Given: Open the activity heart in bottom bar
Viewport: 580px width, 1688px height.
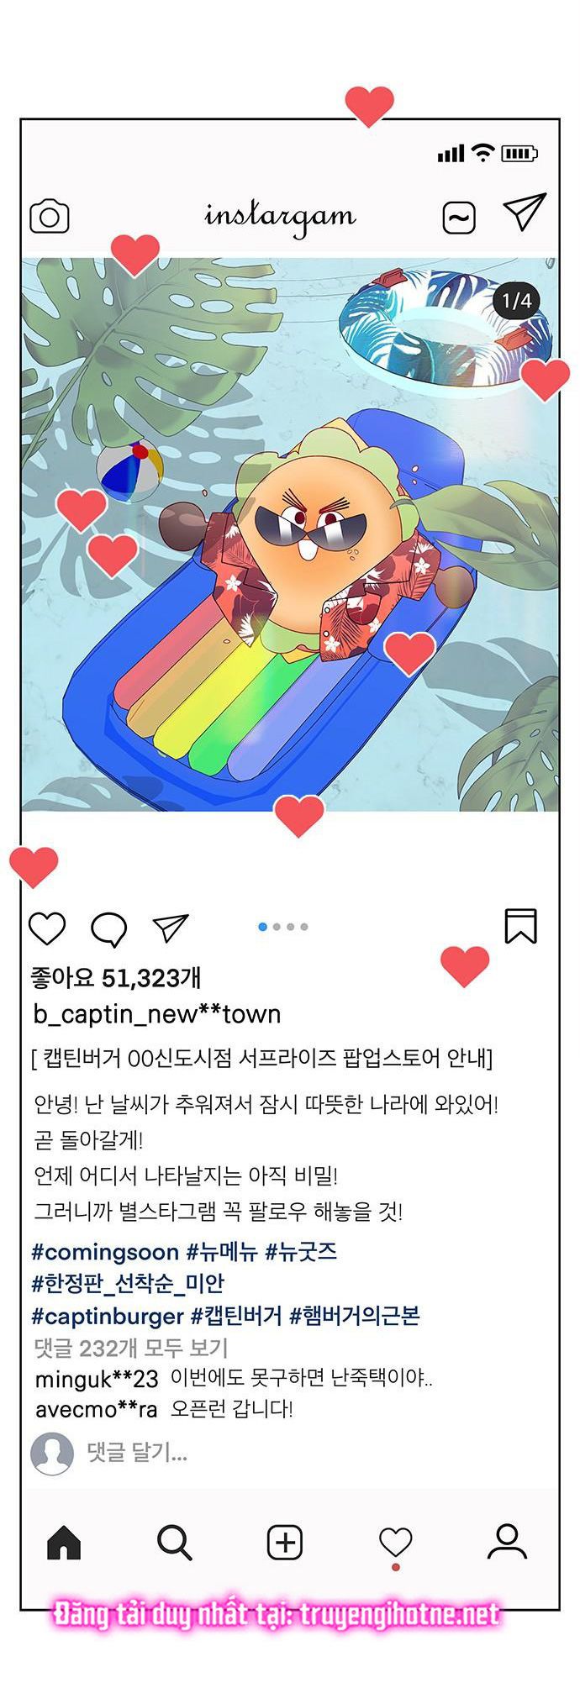Looking at the screenshot, I should point(395,1543).
